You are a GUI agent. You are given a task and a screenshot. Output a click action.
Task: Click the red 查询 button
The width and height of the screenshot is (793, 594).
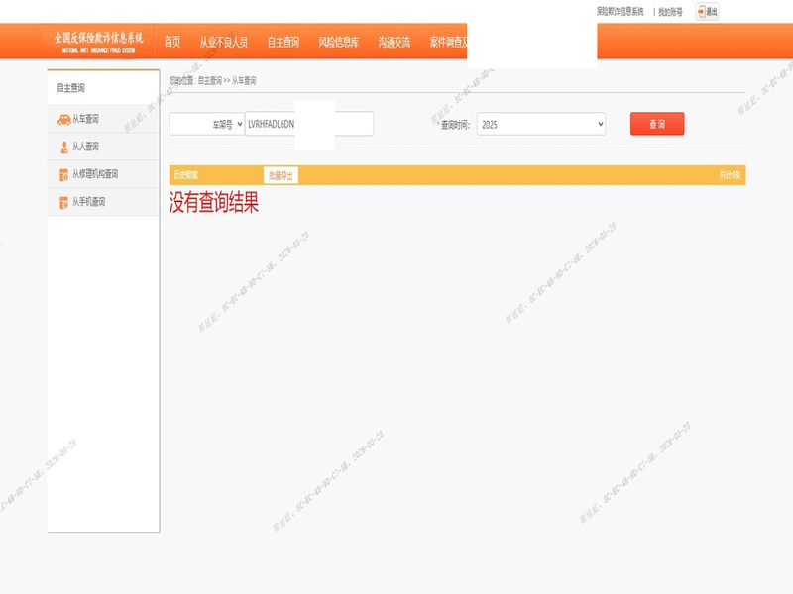[657, 124]
